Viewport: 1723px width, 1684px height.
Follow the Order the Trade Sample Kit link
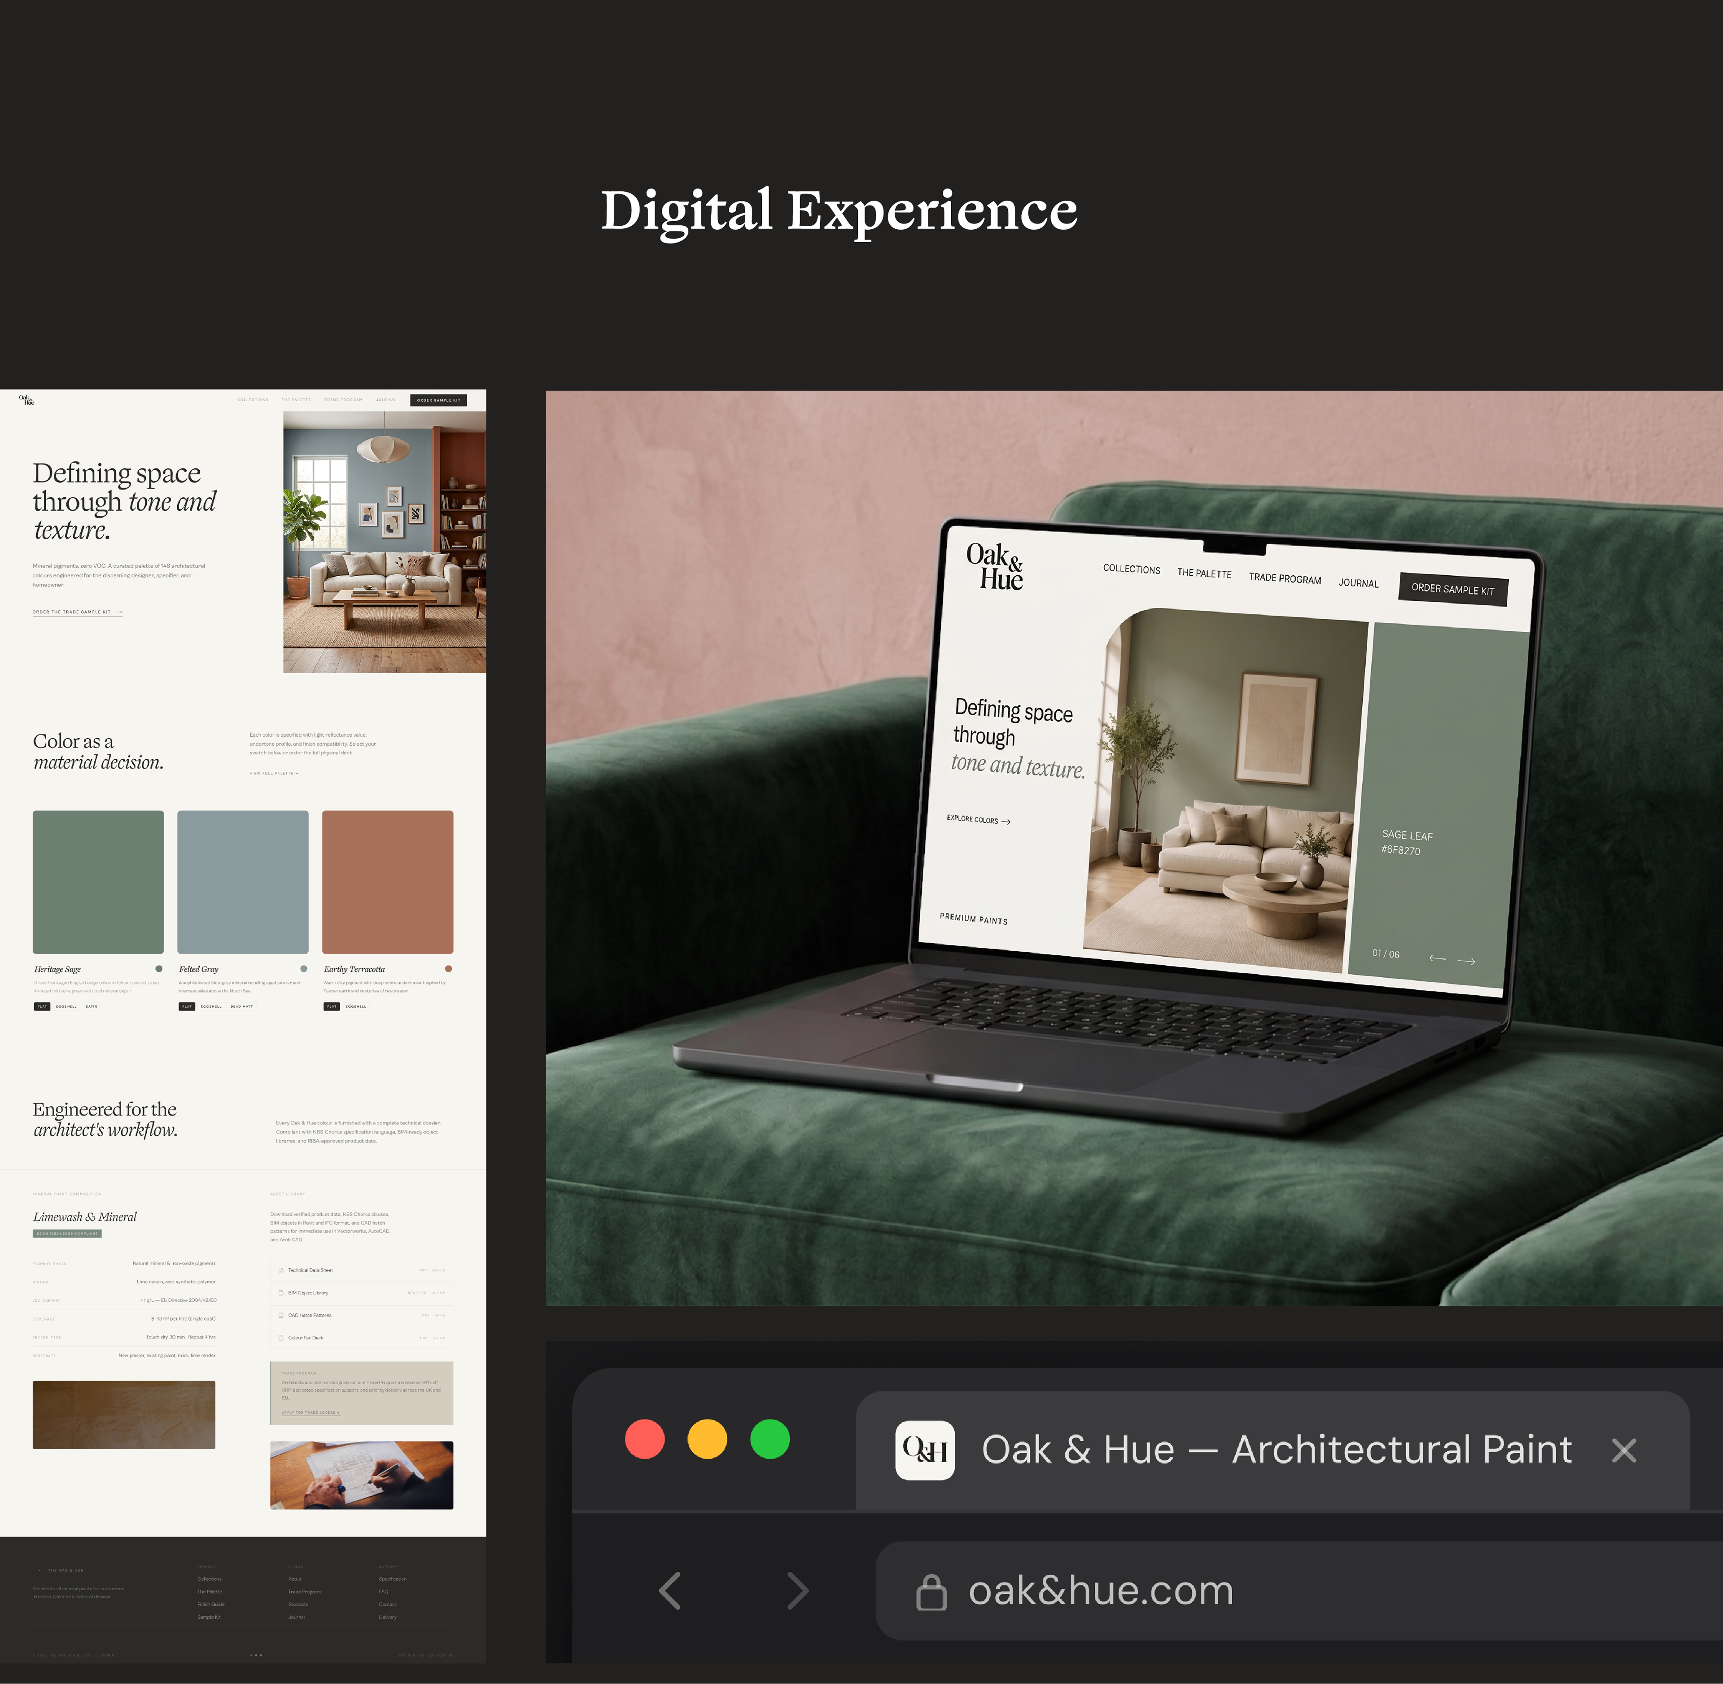[77, 612]
